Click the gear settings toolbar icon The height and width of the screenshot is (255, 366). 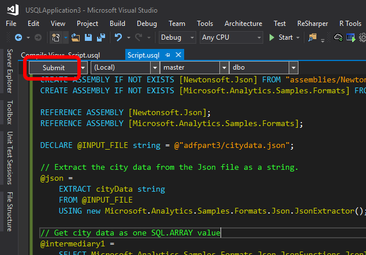pyautogui.click(x=363, y=37)
